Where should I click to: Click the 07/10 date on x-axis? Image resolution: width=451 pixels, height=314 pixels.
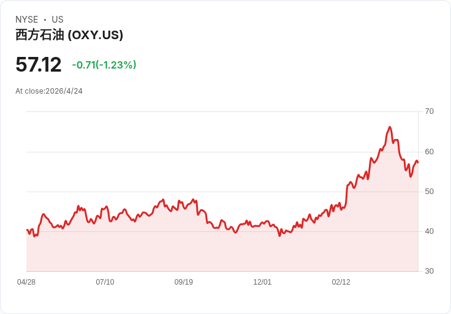click(105, 282)
